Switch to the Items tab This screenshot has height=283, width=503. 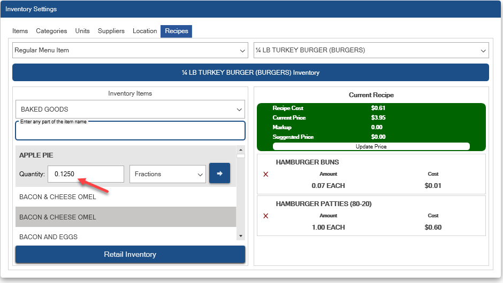pos(20,31)
